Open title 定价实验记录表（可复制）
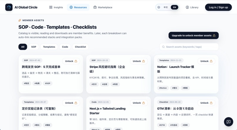This screenshot has height=130, width=237. pos(40,109)
